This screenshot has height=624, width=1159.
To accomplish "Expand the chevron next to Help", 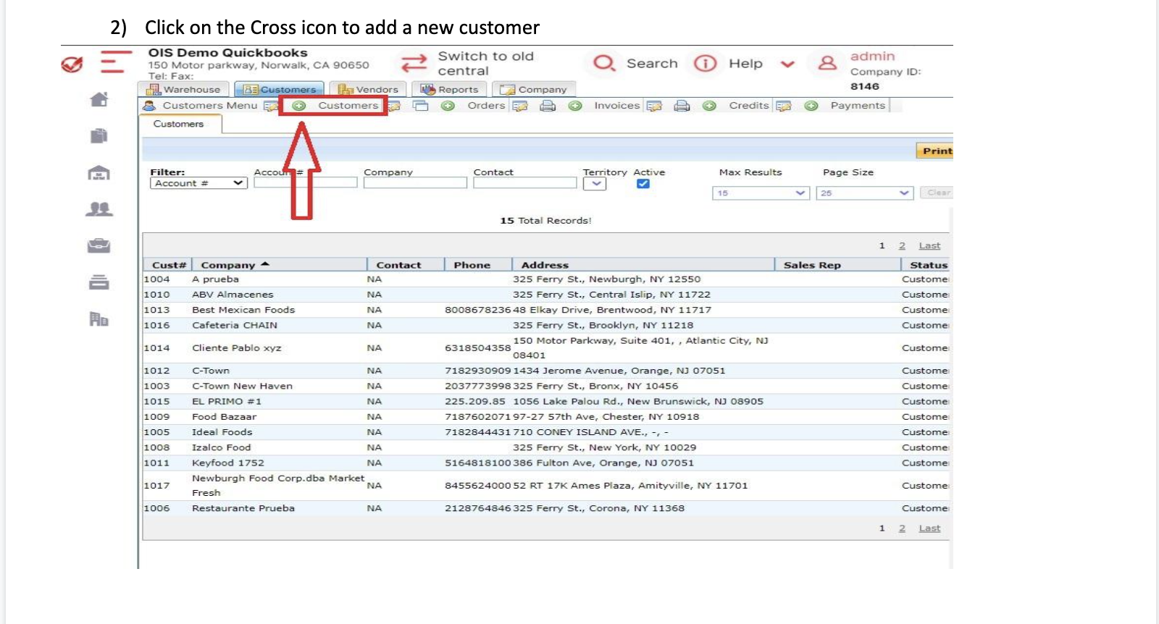I will pos(788,64).
